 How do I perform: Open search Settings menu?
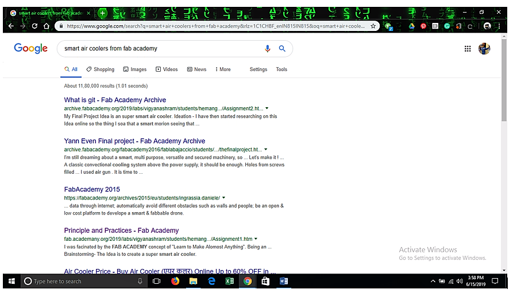[x=258, y=69]
